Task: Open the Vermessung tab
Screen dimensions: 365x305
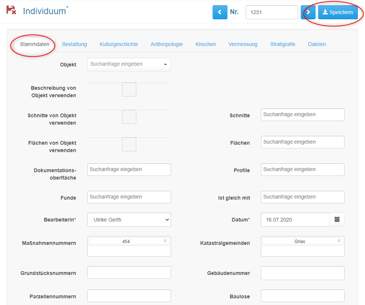Action: (243, 44)
